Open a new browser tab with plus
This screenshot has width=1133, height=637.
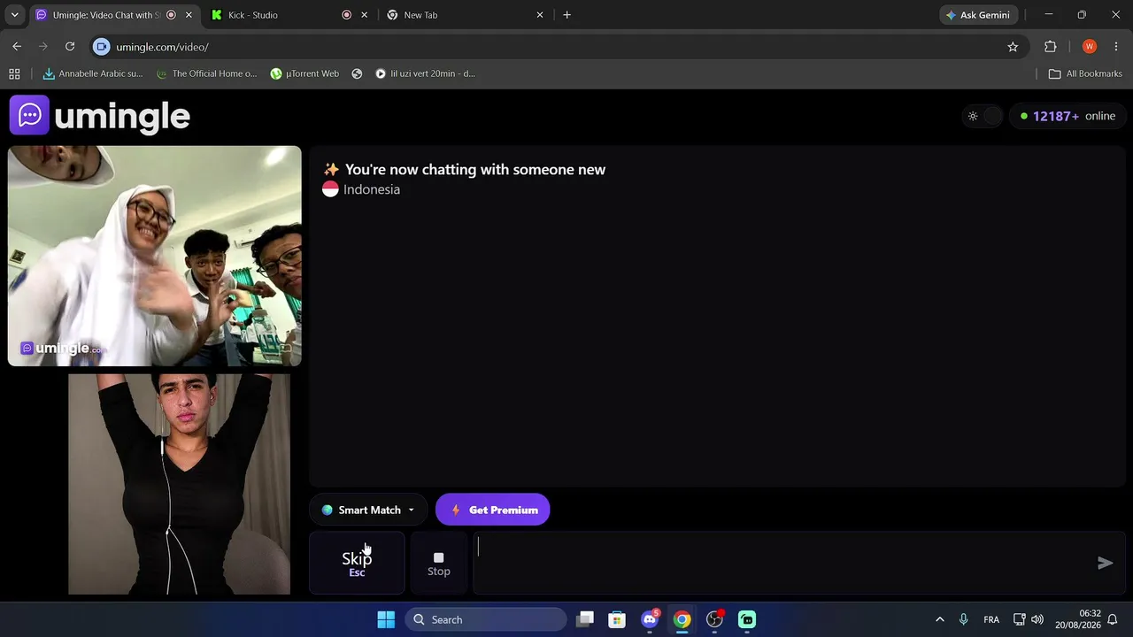(x=566, y=15)
